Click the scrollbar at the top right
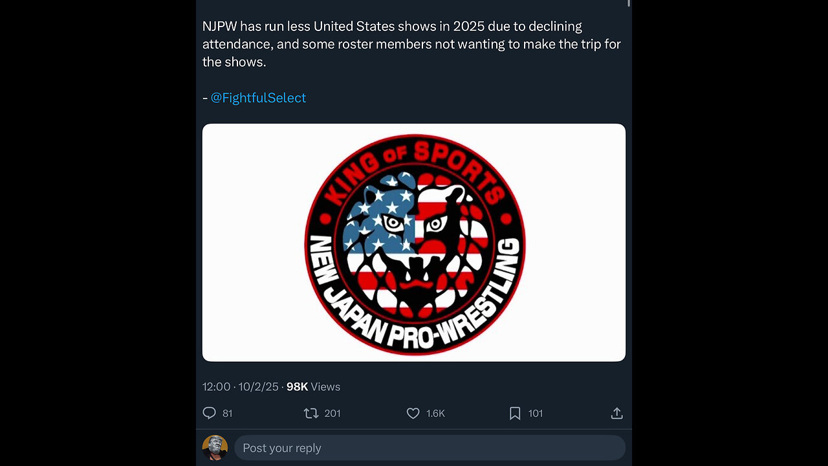The image size is (828, 466). pyautogui.click(x=629, y=3)
